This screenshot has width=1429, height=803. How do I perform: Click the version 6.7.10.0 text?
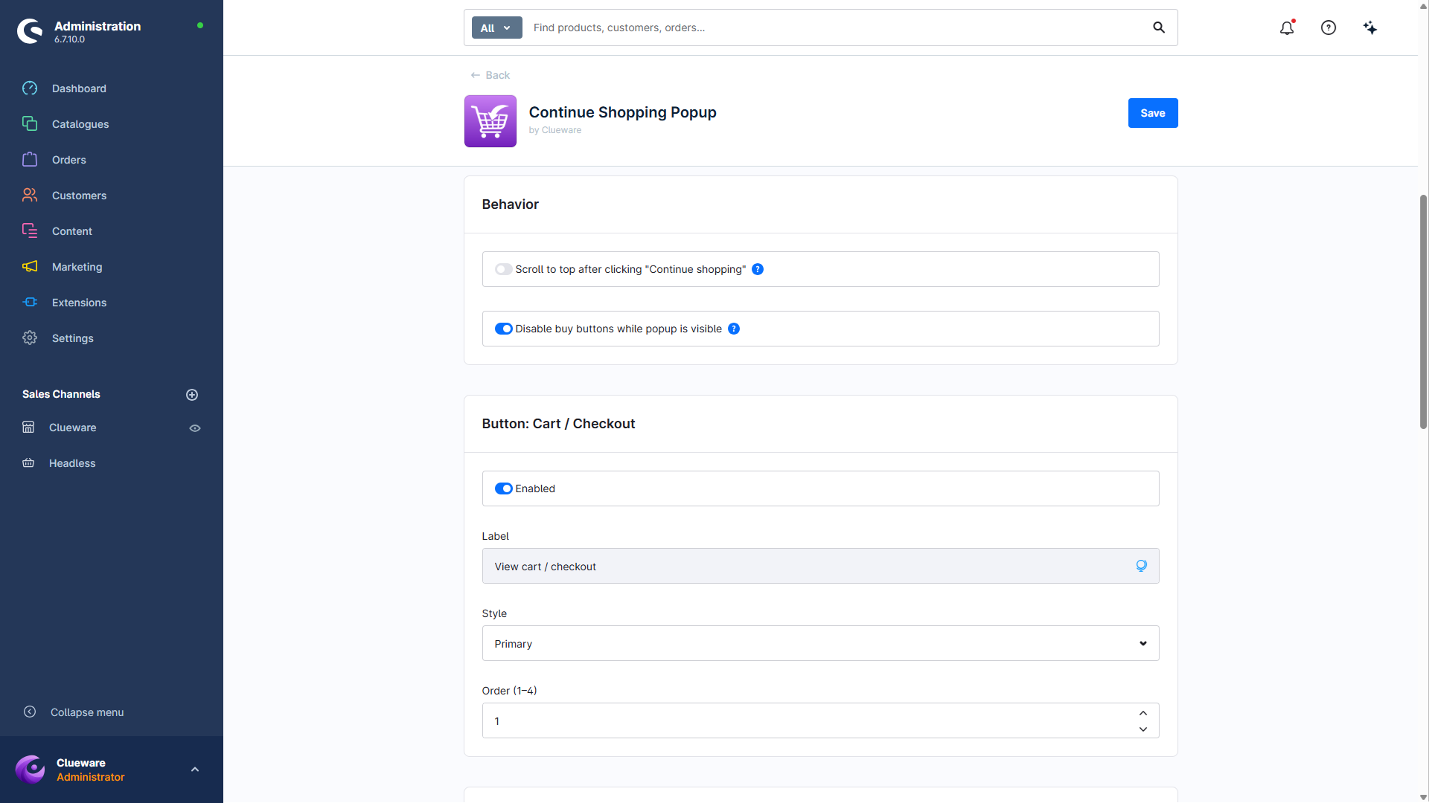click(69, 39)
